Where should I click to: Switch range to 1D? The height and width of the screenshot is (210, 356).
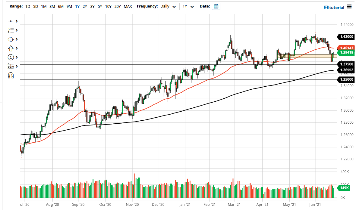[x=28, y=6]
